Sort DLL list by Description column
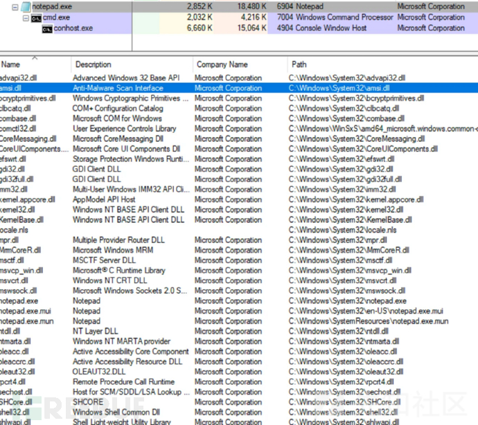478x425 pixels. [132, 64]
